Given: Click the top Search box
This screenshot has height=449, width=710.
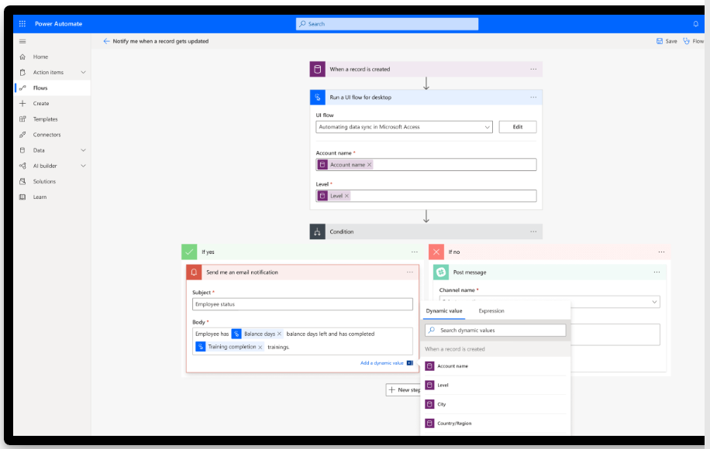Looking at the screenshot, I should coord(387,24).
